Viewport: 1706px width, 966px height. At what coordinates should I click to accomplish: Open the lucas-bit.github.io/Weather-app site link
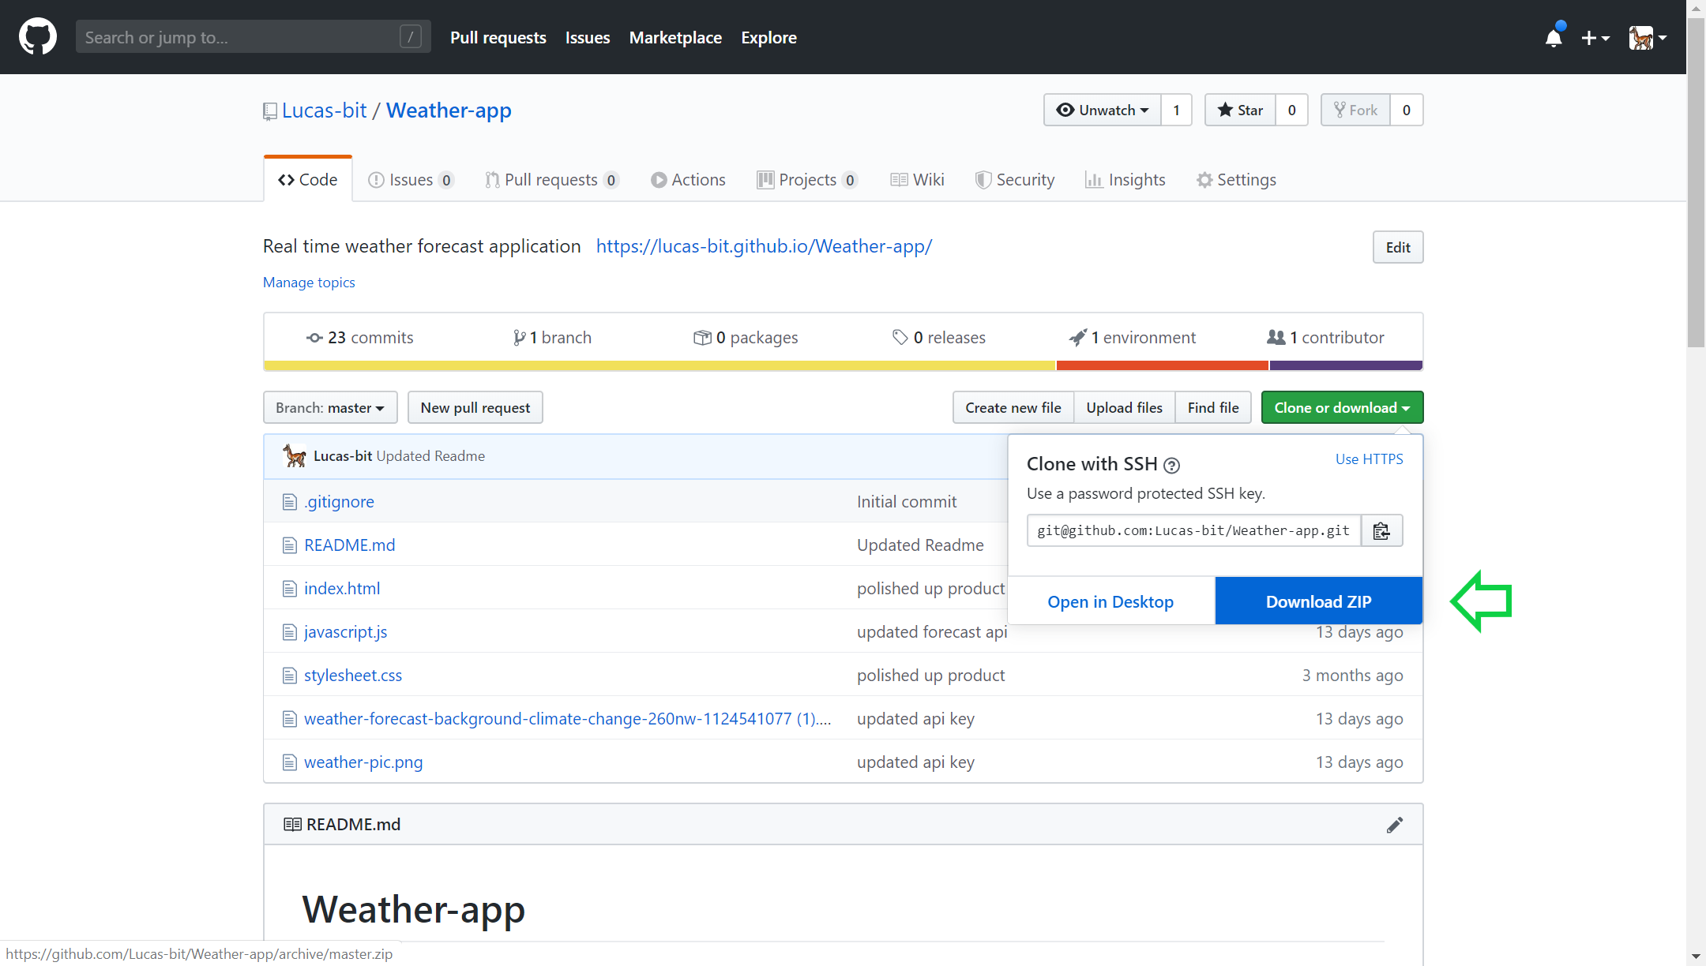coord(764,246)
